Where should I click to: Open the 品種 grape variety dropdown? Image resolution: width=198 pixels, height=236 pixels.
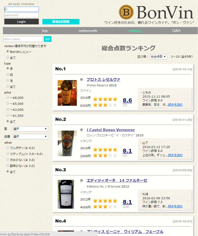coord(30,136)
